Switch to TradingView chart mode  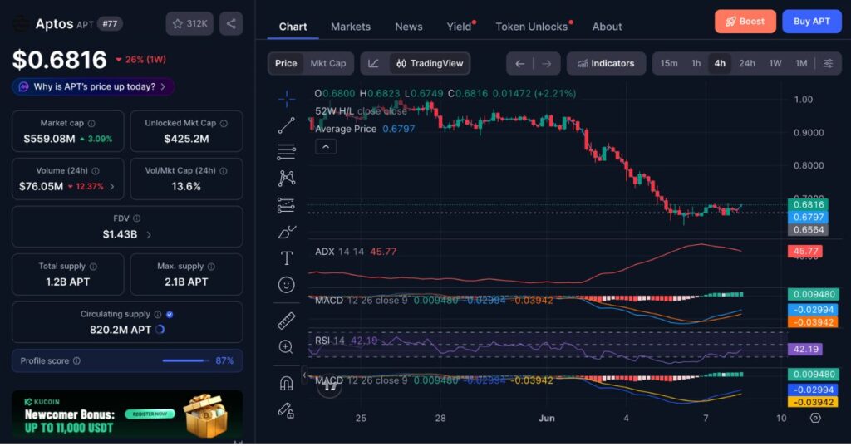[430, 63]
